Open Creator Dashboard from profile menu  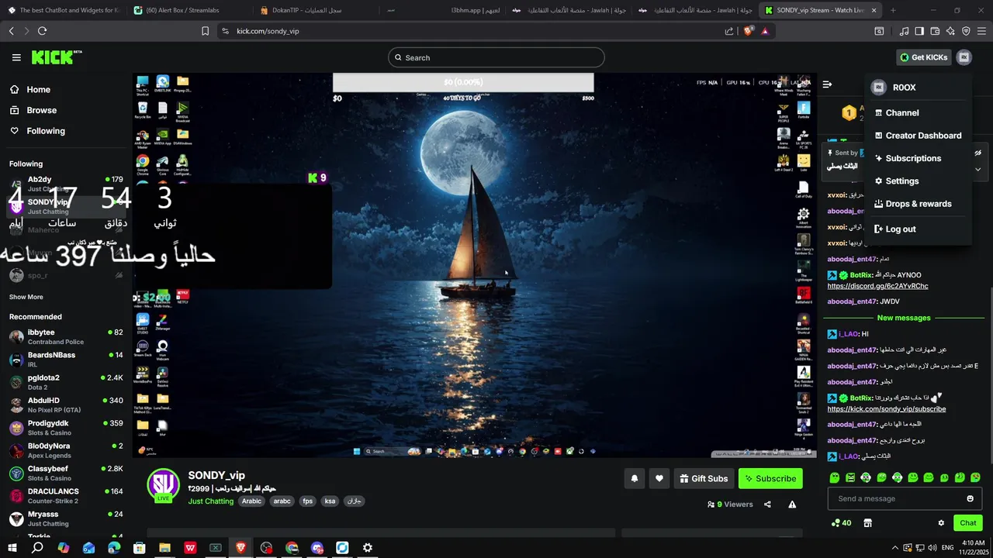click(918, 136)
